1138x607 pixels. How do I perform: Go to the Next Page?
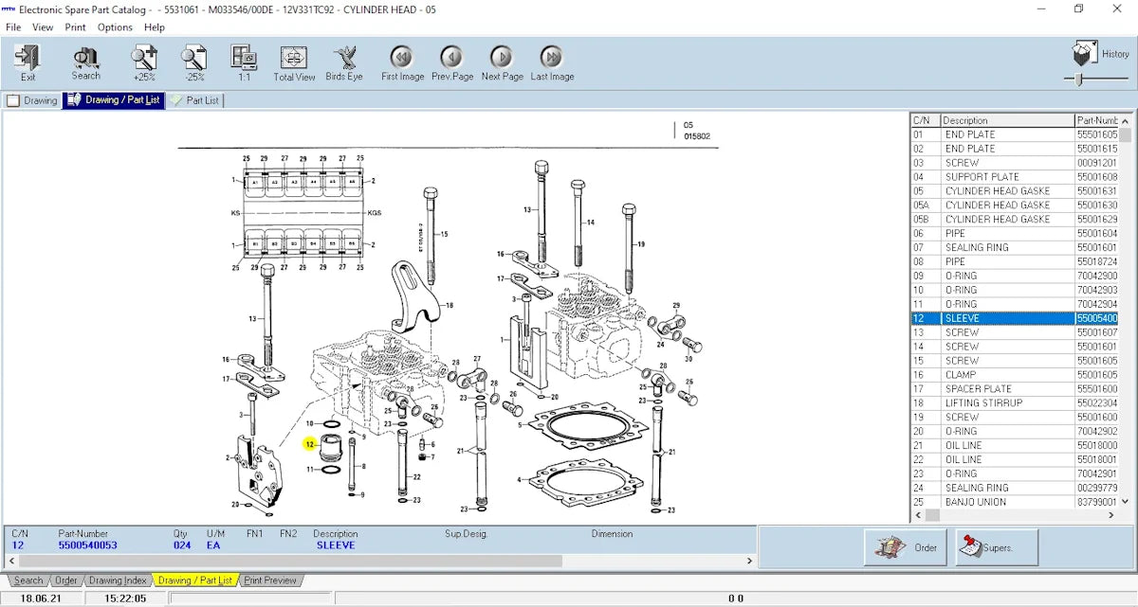(502, 62)
